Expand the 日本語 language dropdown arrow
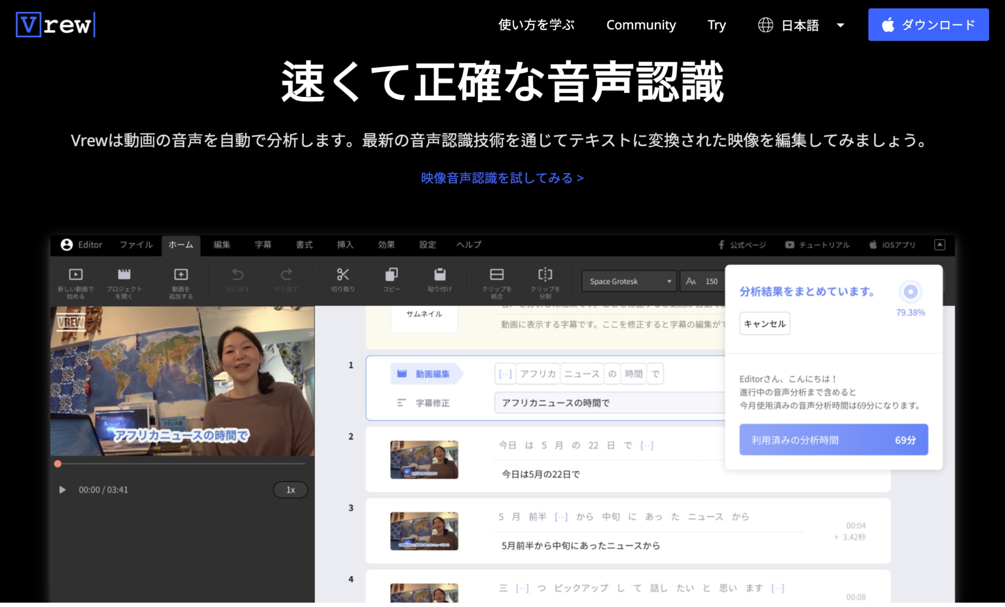 click(840, 25)
